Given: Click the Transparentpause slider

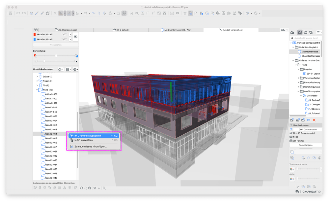Looking at the screenshot, I should pyautogui.click(x=308, y=169).
